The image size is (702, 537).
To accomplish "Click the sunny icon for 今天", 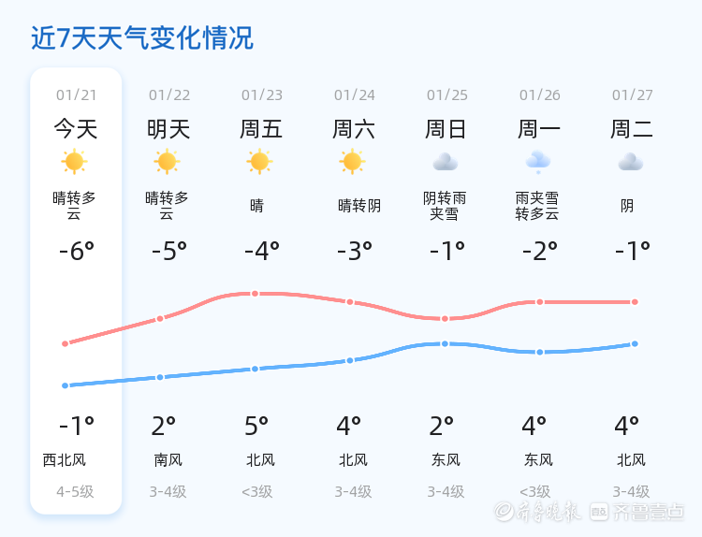I will [74, 162].
